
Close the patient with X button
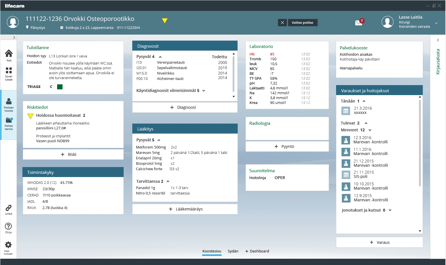tap(282, 23)
